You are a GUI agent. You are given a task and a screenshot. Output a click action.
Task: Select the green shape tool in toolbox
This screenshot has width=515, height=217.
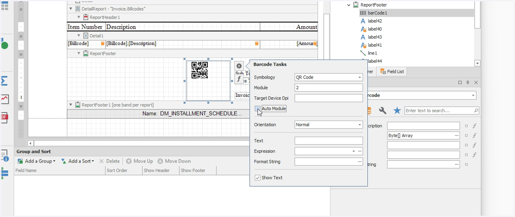[x=4, y=44]
